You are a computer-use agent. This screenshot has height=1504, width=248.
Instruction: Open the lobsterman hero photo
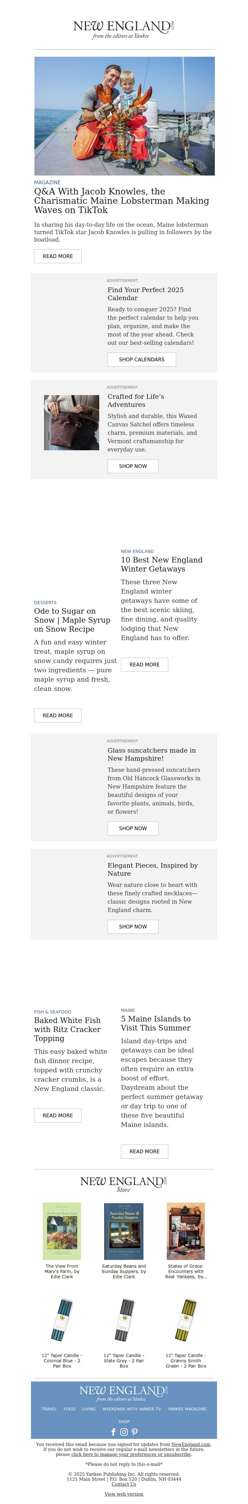(124, 116)
